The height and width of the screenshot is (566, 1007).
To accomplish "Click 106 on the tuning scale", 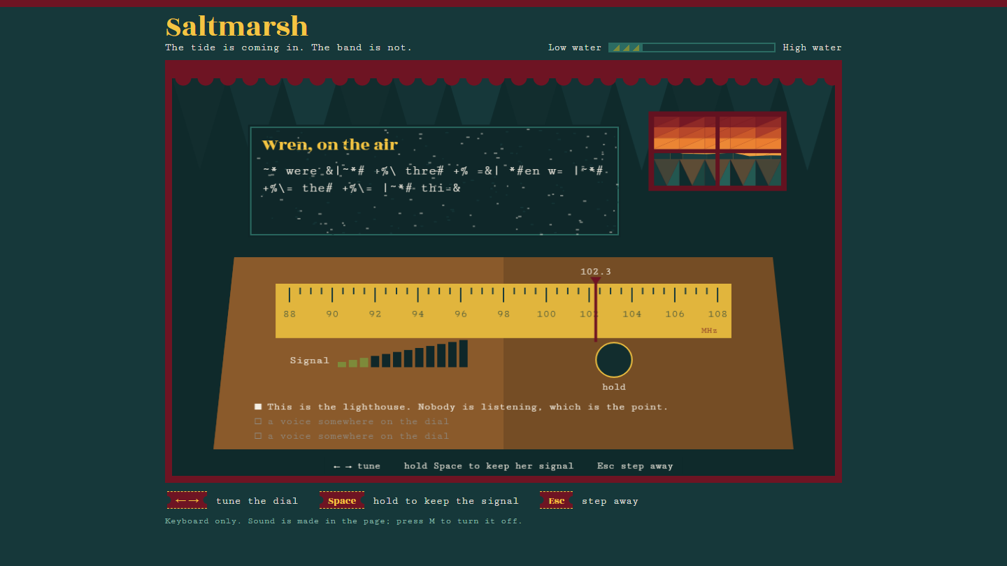I will [675, 314].
